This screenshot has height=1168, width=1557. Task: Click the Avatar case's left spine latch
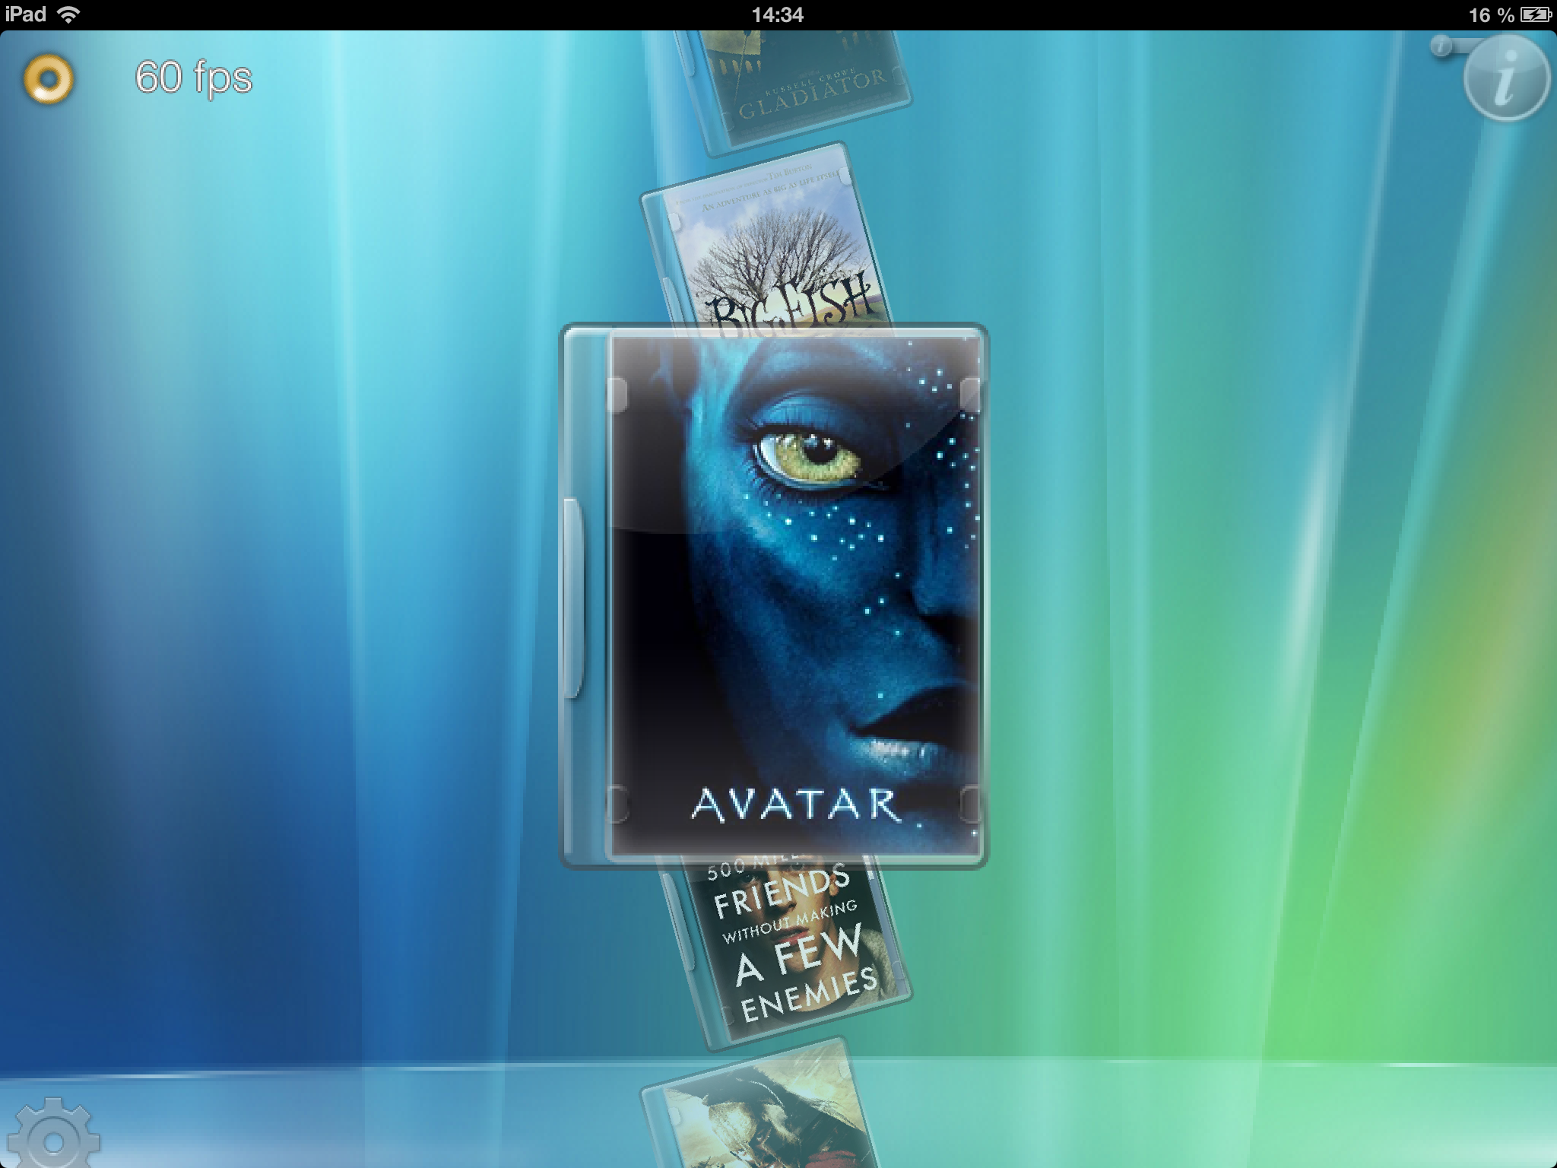tap(572, 597)
